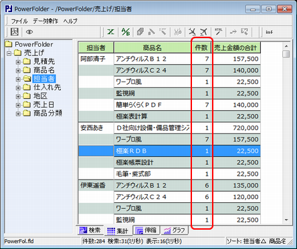297x249 pixels.
Task: Click the 120,000 amount cell
Action: pyautogui.click(x=236, y=197)
